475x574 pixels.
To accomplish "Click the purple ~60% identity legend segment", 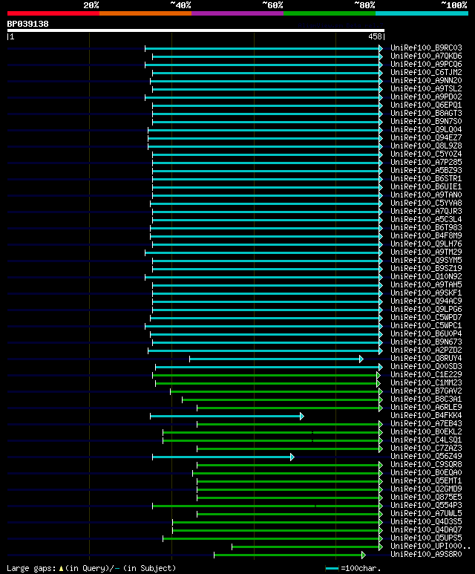I will point(237,13).
